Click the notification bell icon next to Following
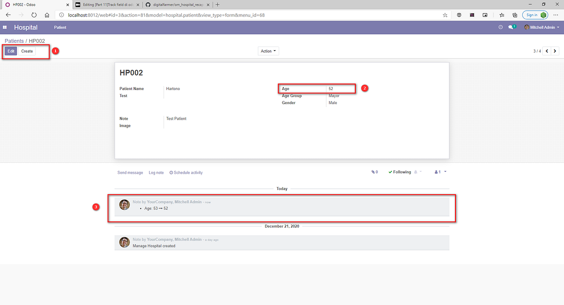 point(415,172)
